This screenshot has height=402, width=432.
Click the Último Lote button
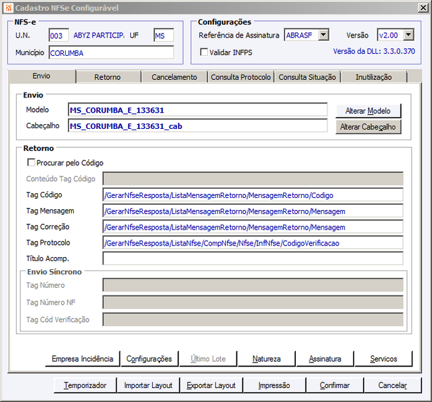[x=208, y=358]
